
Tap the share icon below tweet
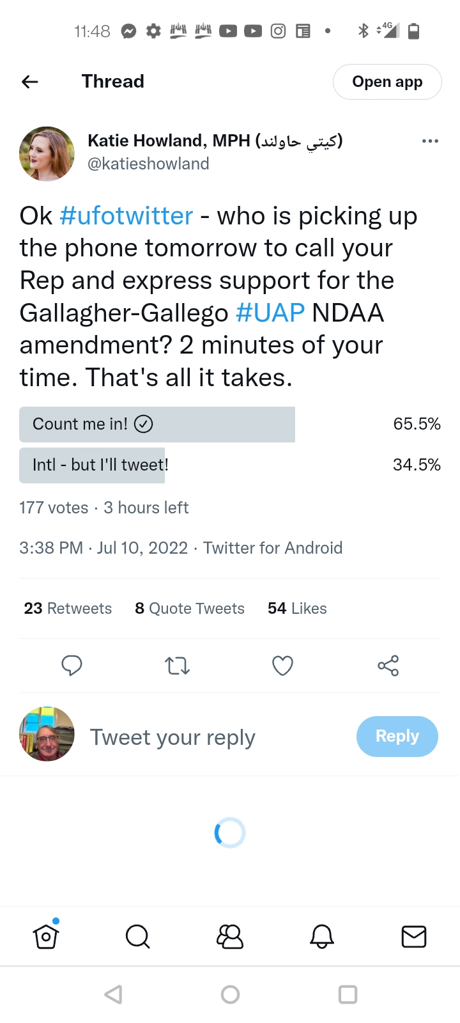tap(388, 666)
